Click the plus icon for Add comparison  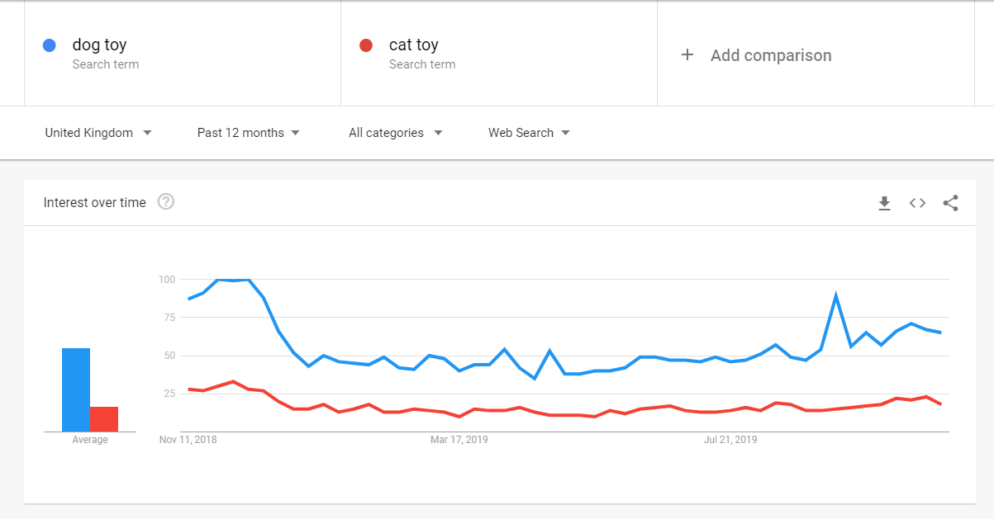687,55
